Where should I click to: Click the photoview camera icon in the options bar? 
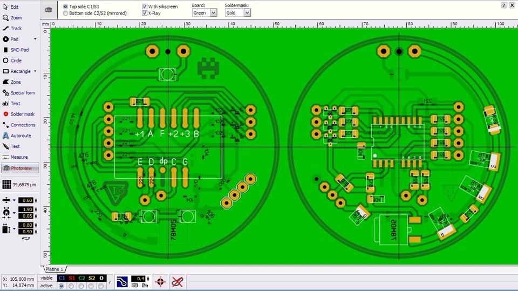coord(49,10)
